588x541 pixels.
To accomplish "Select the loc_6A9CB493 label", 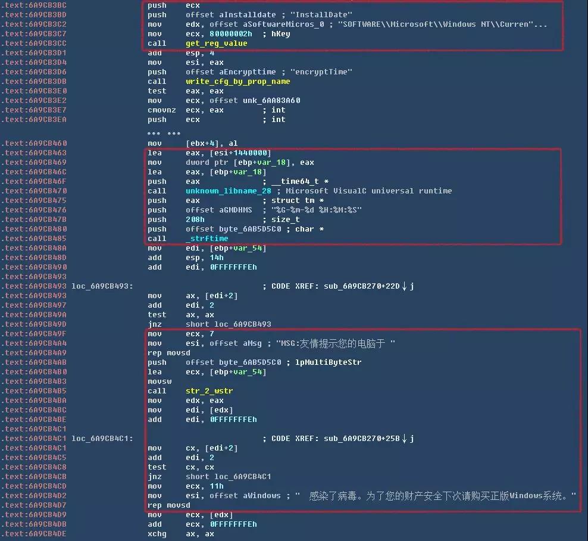I will coord(102,286).
